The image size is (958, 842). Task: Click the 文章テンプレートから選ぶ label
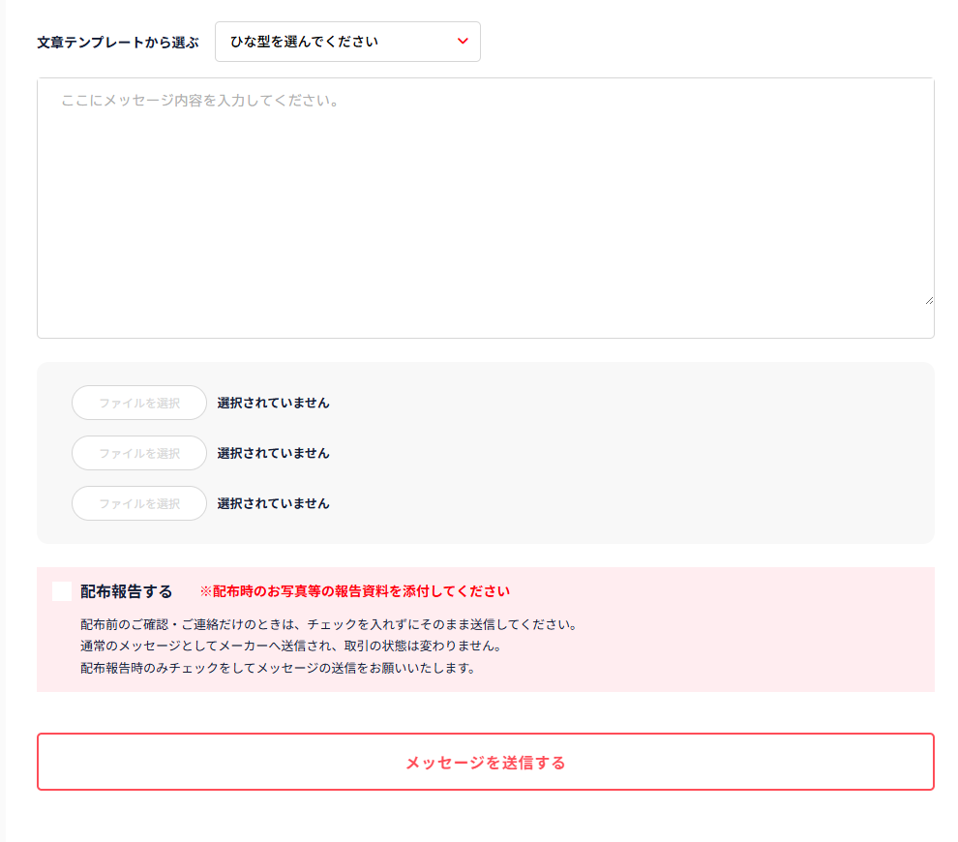118,43
